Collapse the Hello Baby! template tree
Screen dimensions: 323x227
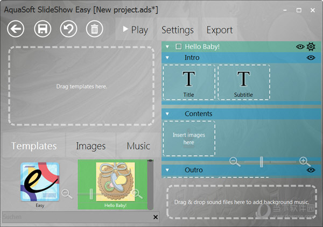(167, 47)
